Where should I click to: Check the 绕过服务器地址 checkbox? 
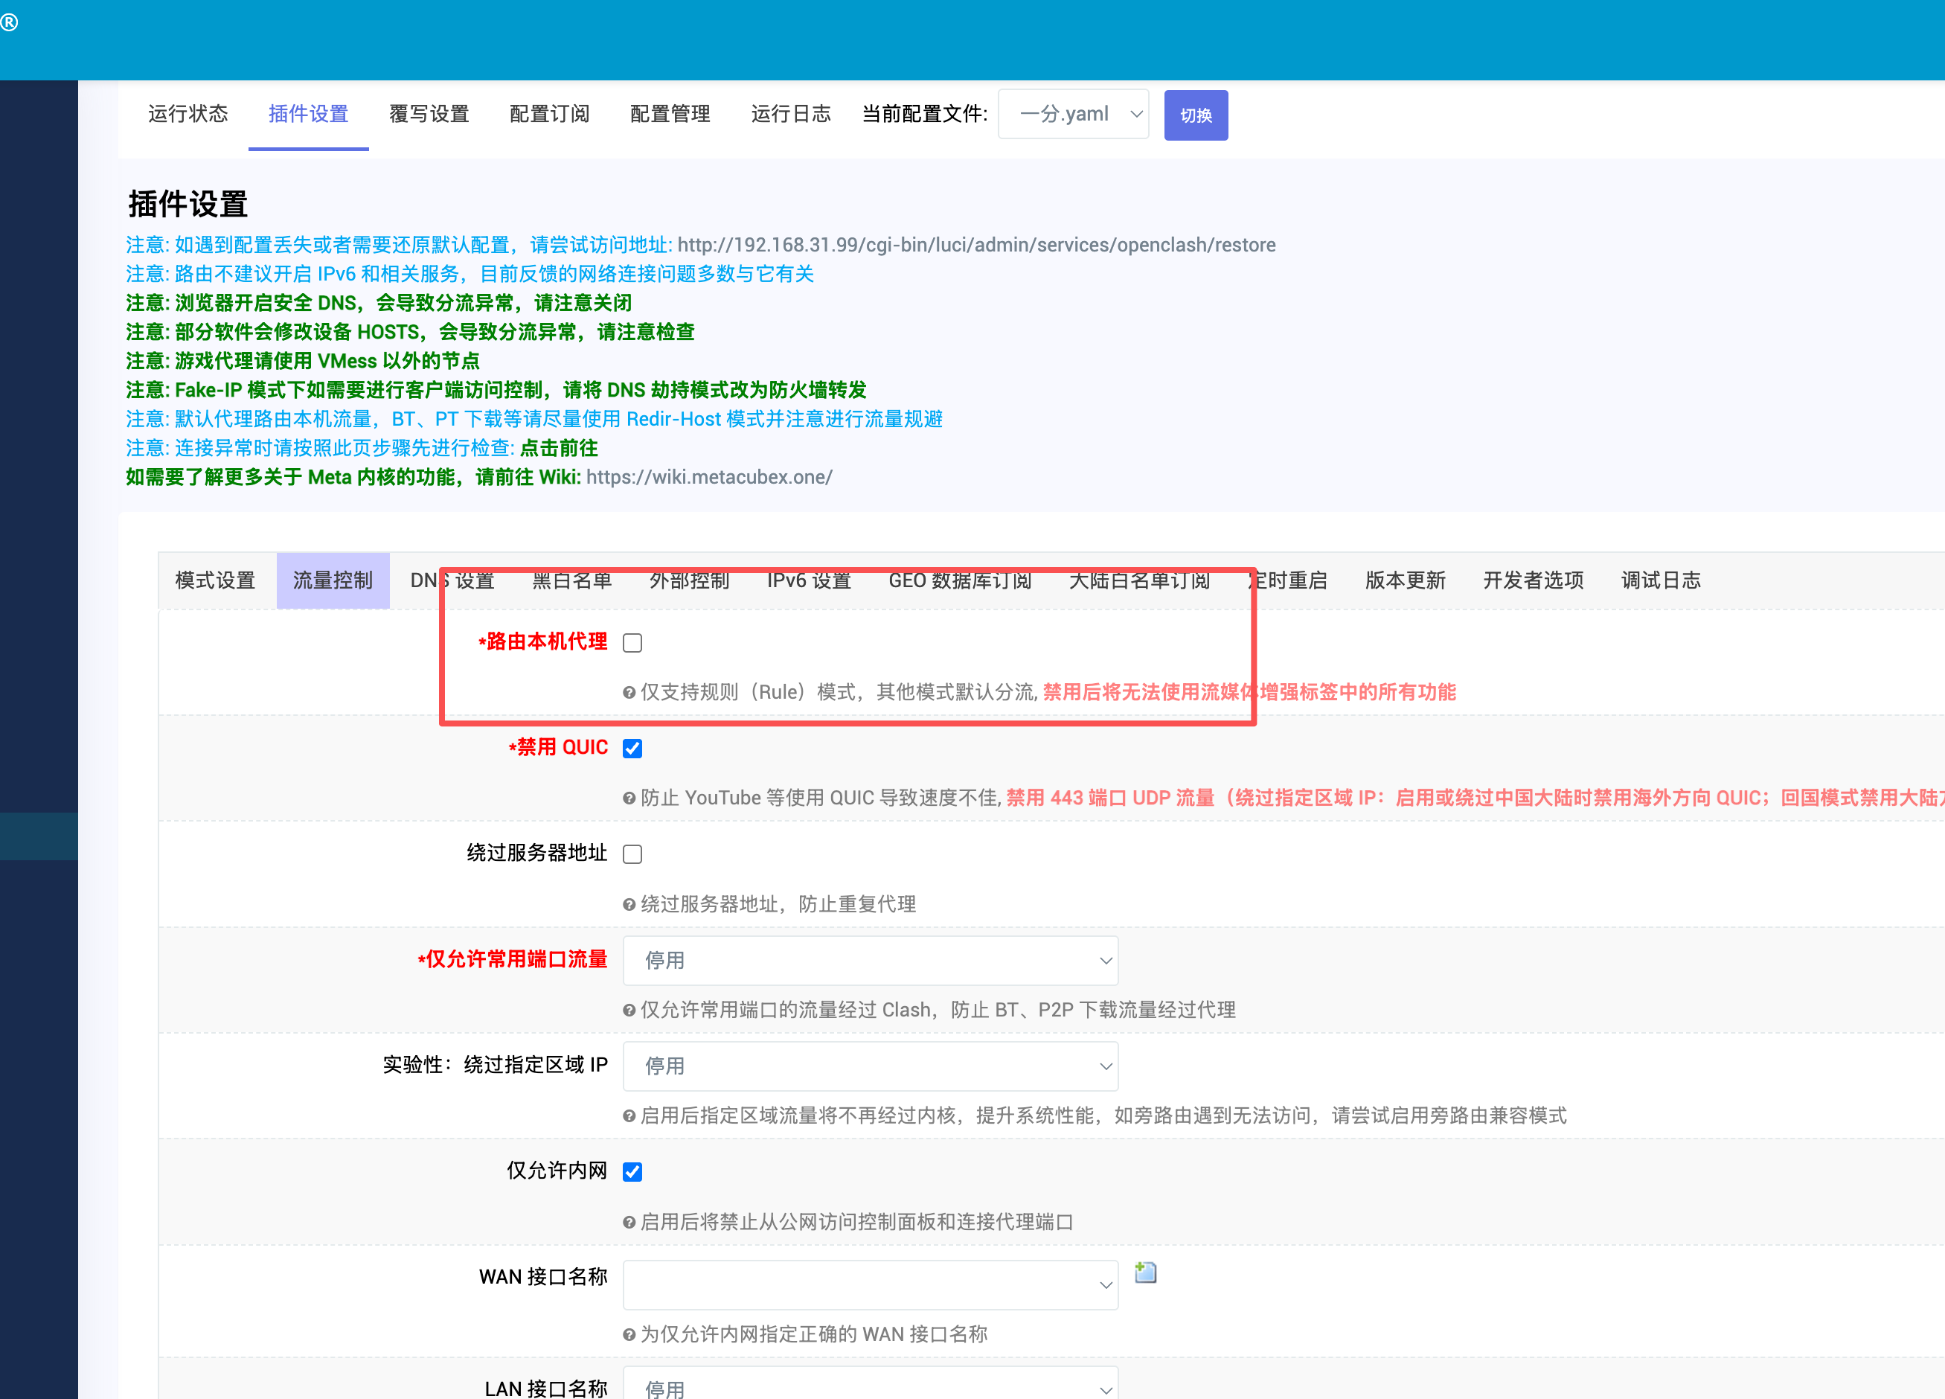[x=632, y=854]
